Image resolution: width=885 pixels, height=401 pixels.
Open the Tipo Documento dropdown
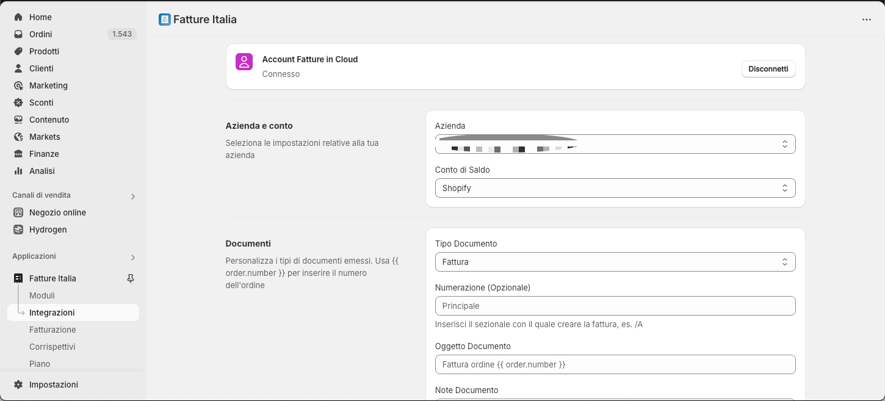(615, 262)
